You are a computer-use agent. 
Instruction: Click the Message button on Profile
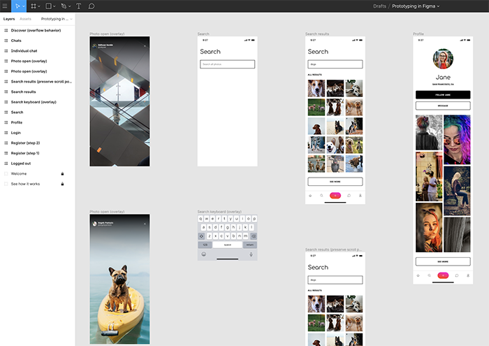443,106
